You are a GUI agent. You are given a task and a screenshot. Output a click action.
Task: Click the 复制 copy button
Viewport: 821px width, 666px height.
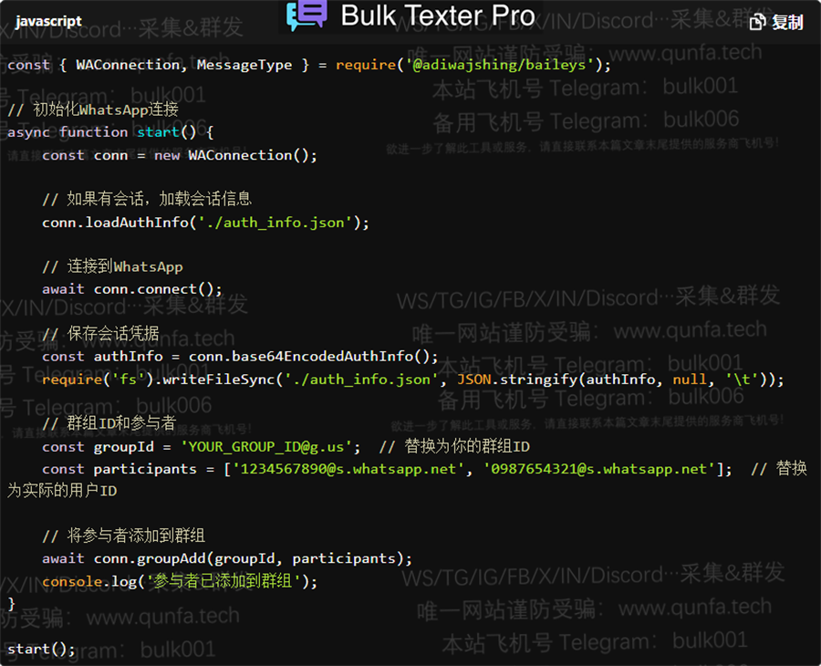pos(776,22)
